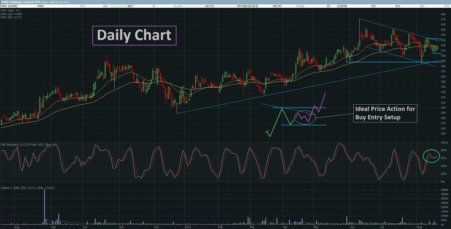Click the "PWH Daily: 417" chart legend
Screen dimensions: 451x229
coord(10,11)
